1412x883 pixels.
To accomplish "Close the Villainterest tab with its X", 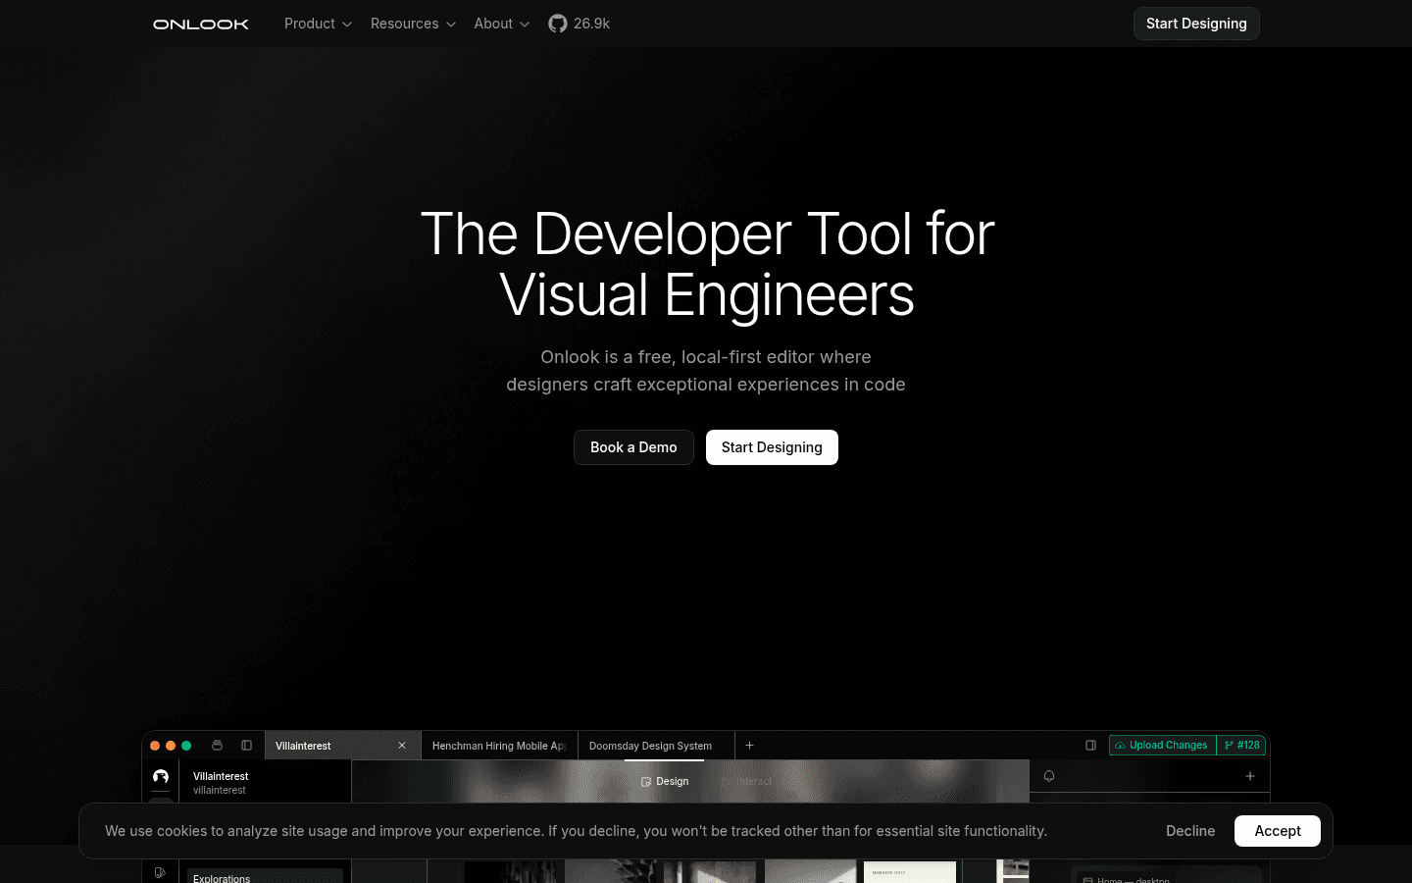I will 402,746.
